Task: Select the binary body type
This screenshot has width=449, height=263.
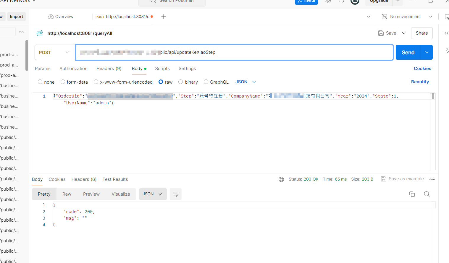Action: coord(181,82)
